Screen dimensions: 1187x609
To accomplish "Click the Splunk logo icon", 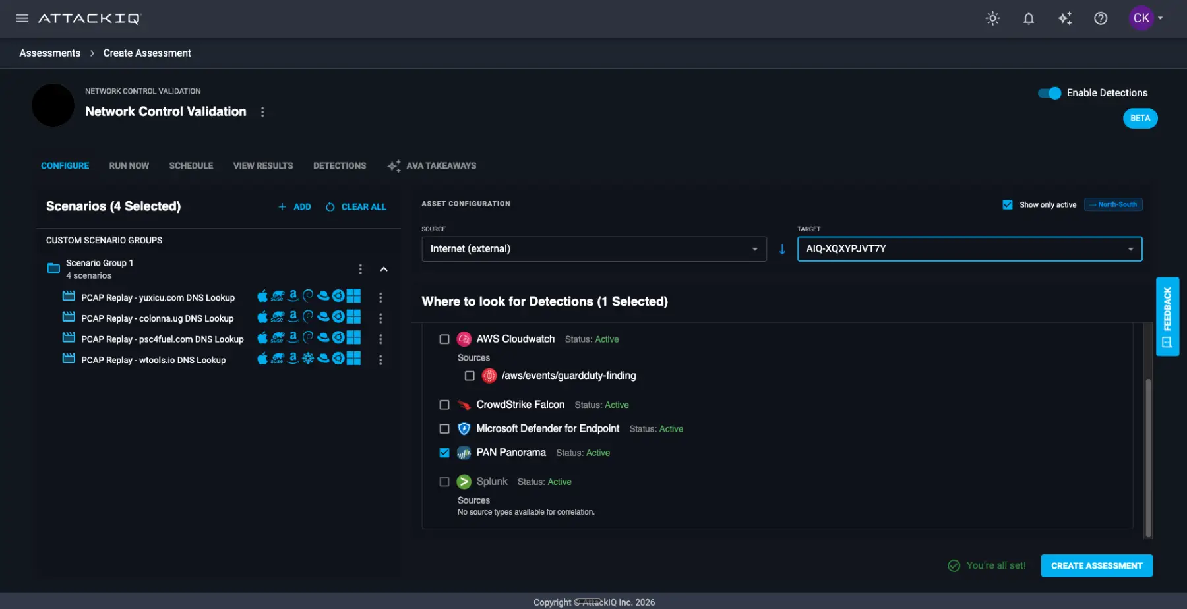I will tap(464, 482).
